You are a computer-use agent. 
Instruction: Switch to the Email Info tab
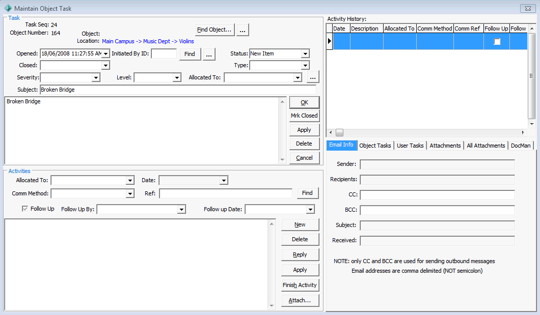[x=341, y=145]
